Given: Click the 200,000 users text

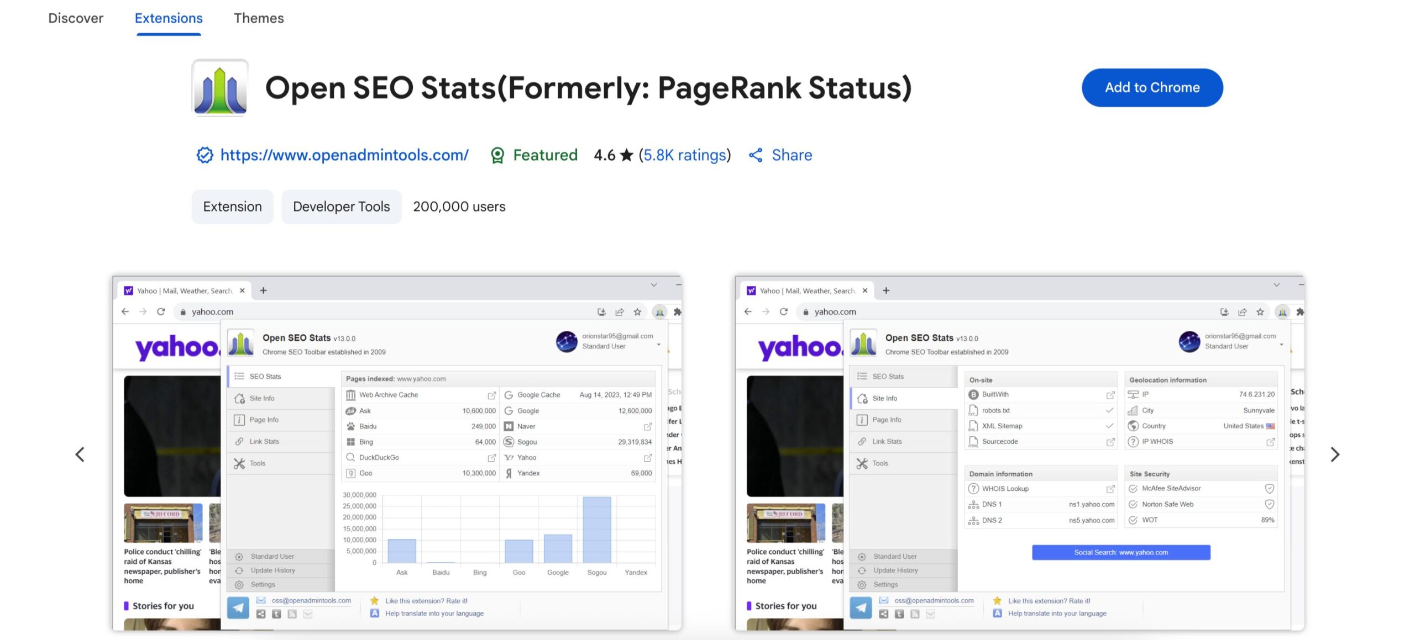Looking at the screenshot, I should pyautogui.click(x=459, y=207).
